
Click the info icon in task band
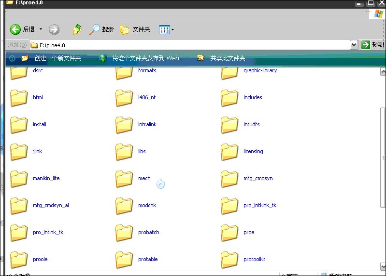pyautogui.click(x=12, y=58)
